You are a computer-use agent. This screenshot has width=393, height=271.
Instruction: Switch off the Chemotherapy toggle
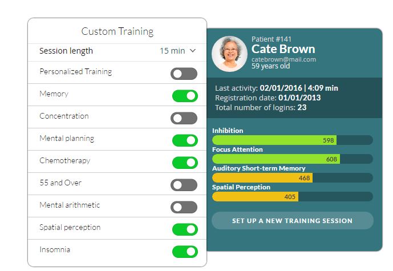click(x=184, y=163)
